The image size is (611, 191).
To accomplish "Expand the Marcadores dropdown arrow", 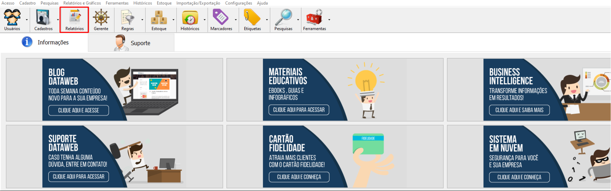I will coord(236,20).
